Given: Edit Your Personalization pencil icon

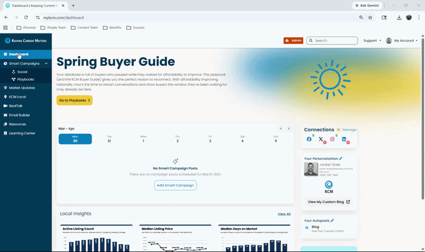Looking at the screenshot, I should 341,159.
